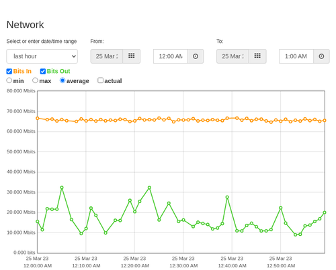Viewport: 336px width, 270px height.
Task: Click the 50.000 Mbits axis label
Action: pos(21,151)
